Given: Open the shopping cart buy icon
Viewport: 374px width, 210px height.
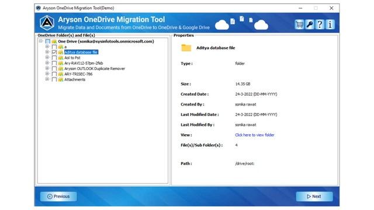Looking at the screenshot, I should (299, 24).
